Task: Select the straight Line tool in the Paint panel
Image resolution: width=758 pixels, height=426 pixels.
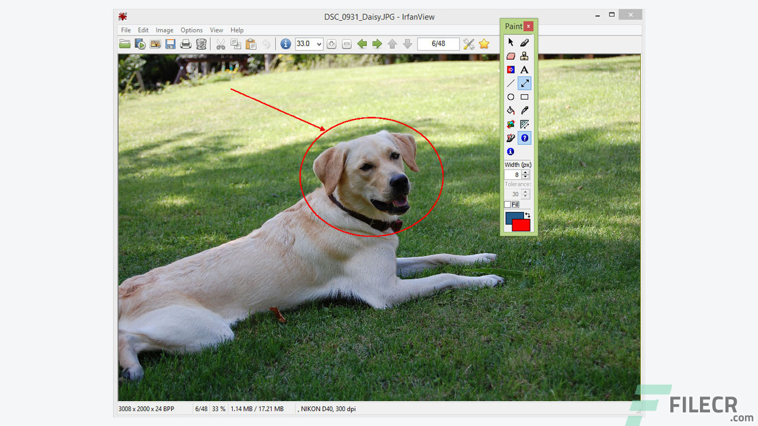Action: (x=510, y=83)
